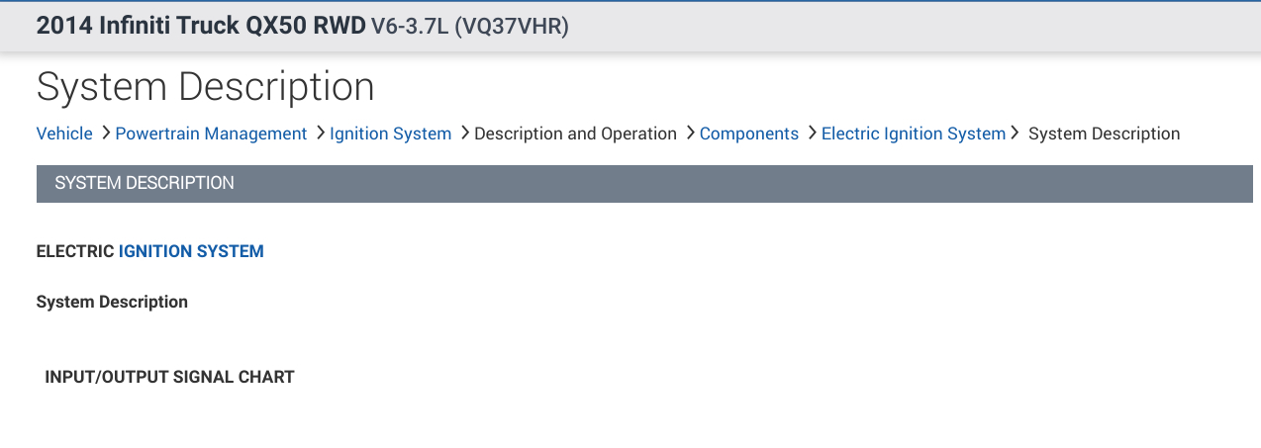Go to Powertrain Management breadcrumb
1261x448 pixels.
(211, 134)
